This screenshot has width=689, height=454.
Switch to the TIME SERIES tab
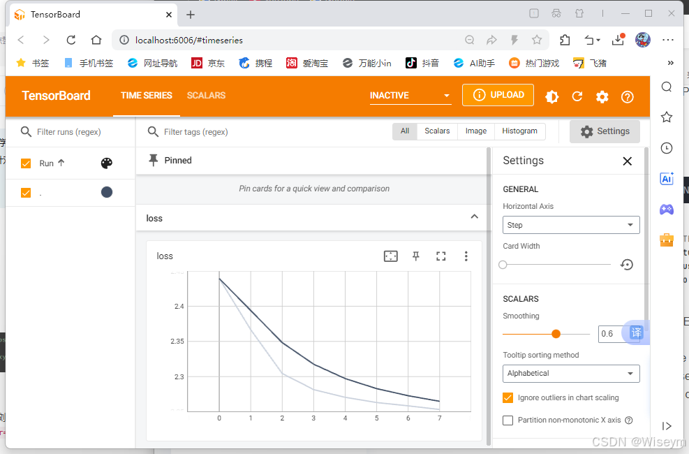pyautogui.click(x=147, y=96)
